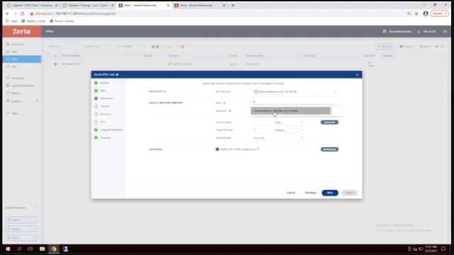Screen dimensions: 454x255
Task: Click the Export button in the VPG list toolbar
Action: tap(426, 47)
